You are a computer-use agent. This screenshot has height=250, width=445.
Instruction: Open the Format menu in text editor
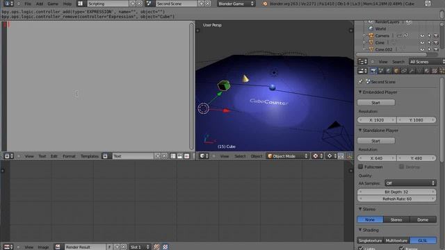(69, 156)
